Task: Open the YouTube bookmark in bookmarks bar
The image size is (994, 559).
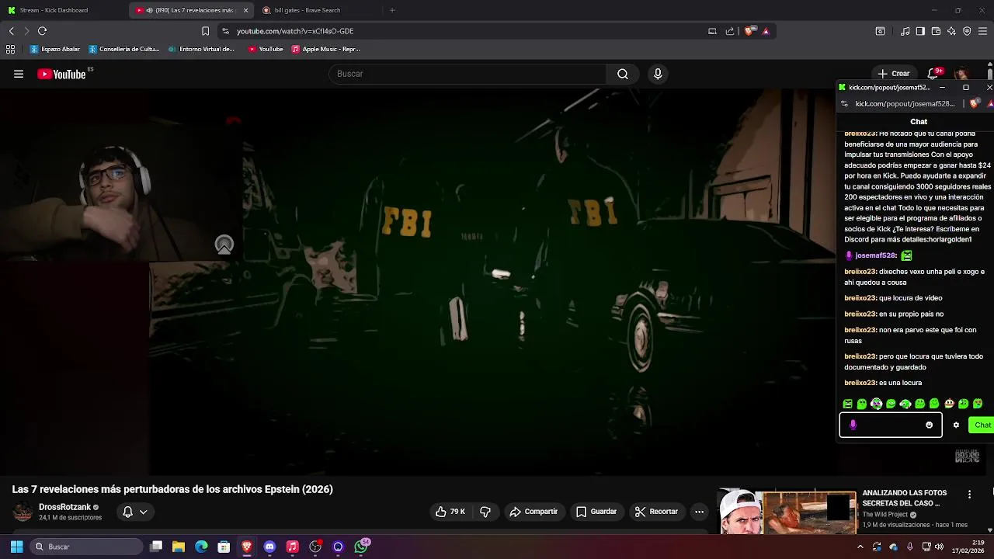Action: (x=266, y=49)
